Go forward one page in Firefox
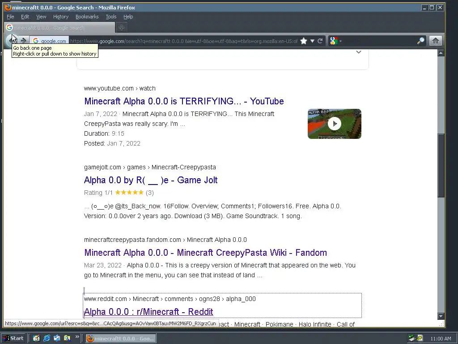458x344 pixels. pyautogui.click(x=23, y=41)
